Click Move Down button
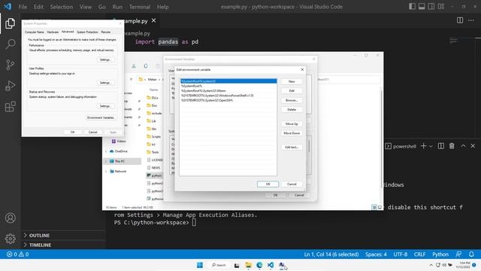The height and width of the screenshot is (271, 481). click(x=292, y=133)
